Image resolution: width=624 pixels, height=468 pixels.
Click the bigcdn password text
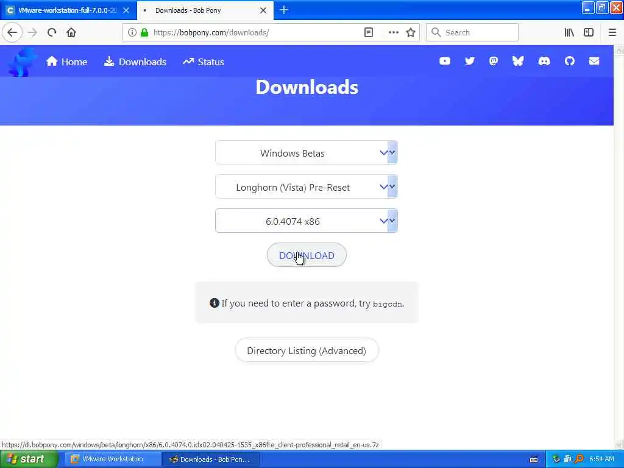point(387,304)
